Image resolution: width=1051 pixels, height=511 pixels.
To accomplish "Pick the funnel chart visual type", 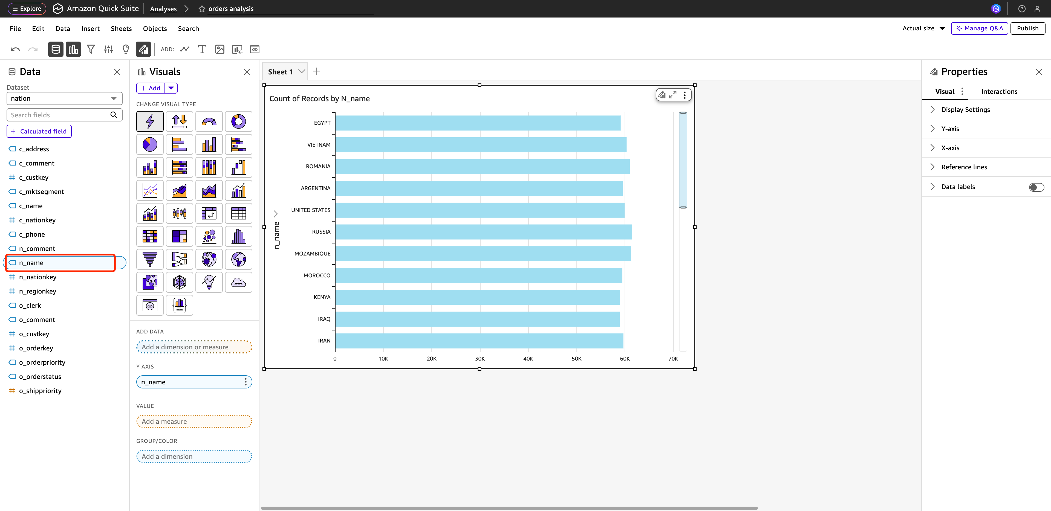I will pos(150,259).
